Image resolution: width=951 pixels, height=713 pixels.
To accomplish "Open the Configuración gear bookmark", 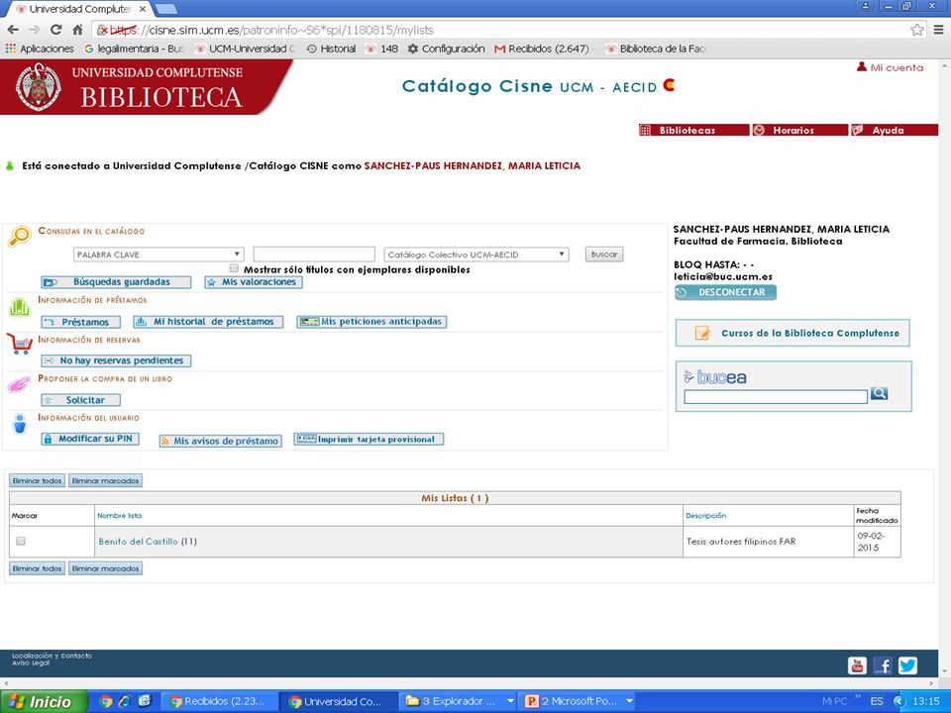I will click(x=446, y=49).
